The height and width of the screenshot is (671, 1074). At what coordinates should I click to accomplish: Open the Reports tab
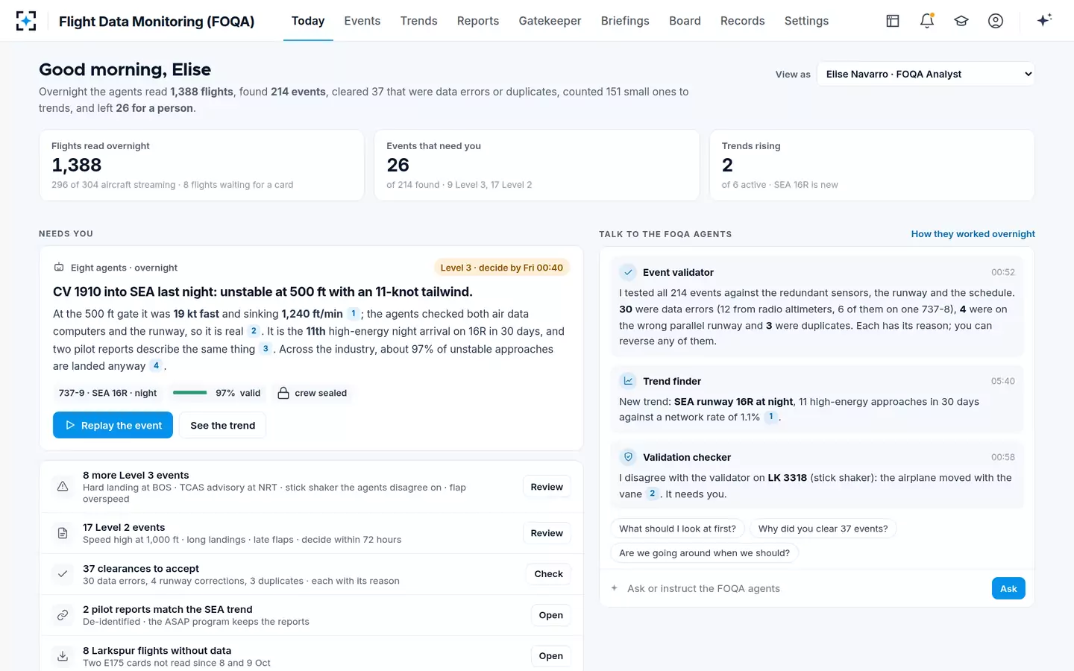pyautogui.click(x=478, y=21)
